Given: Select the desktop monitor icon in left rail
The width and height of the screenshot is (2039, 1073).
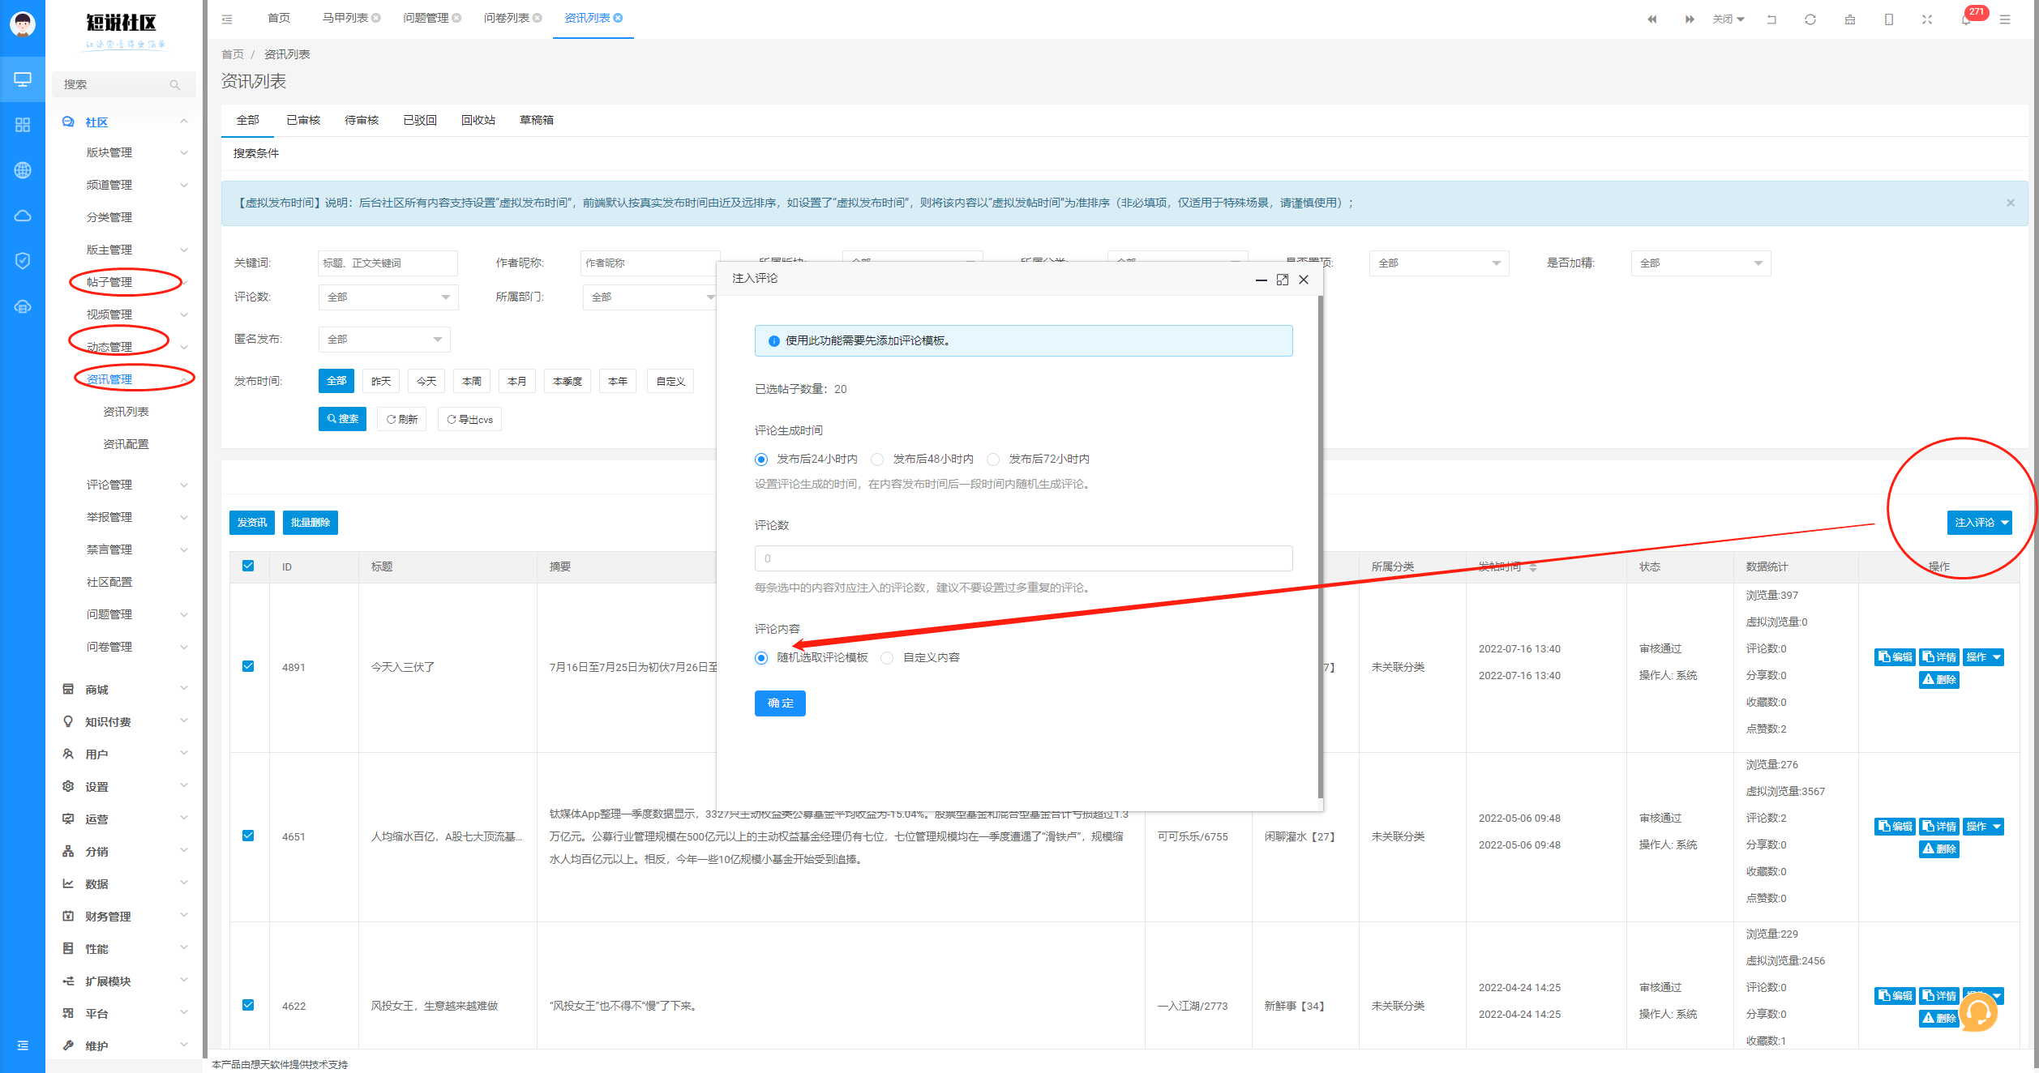Looking at the screenshot, I should point(23,79).
